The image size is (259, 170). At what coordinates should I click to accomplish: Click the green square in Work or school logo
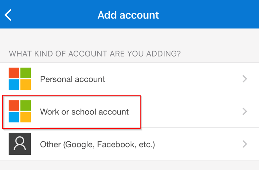coord(25,106)
